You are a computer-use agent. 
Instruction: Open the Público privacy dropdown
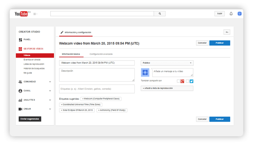coord(167,63)
